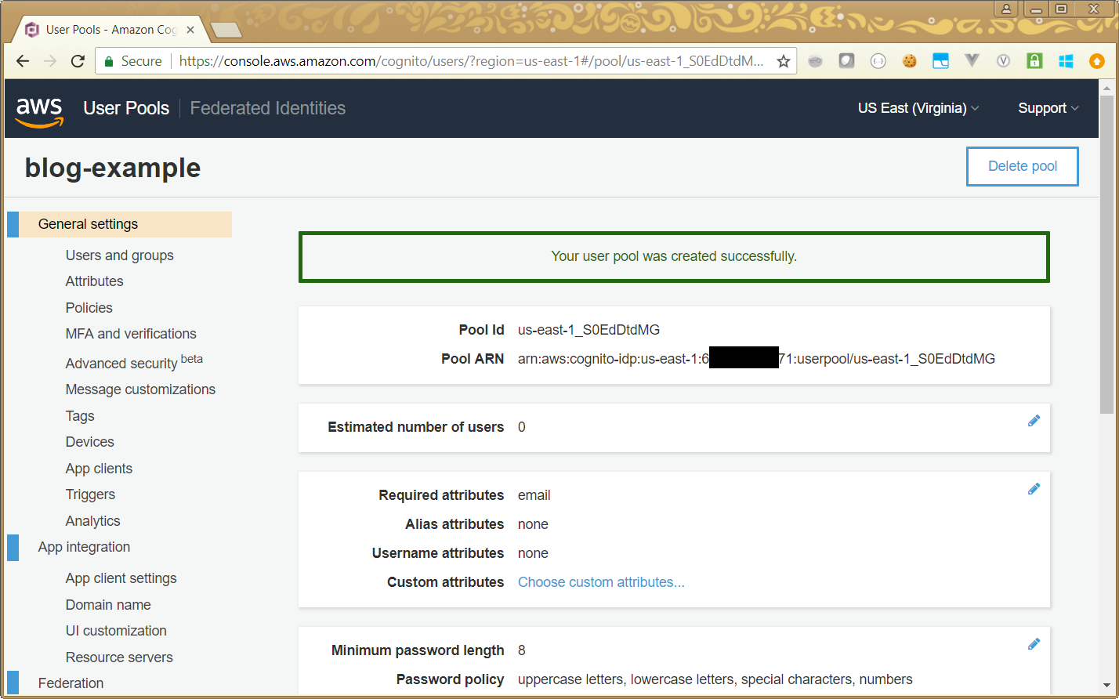Edit required attributes section pencil icon
Viewport: 1119px width, 699px height.
[x=1034, y=489]
